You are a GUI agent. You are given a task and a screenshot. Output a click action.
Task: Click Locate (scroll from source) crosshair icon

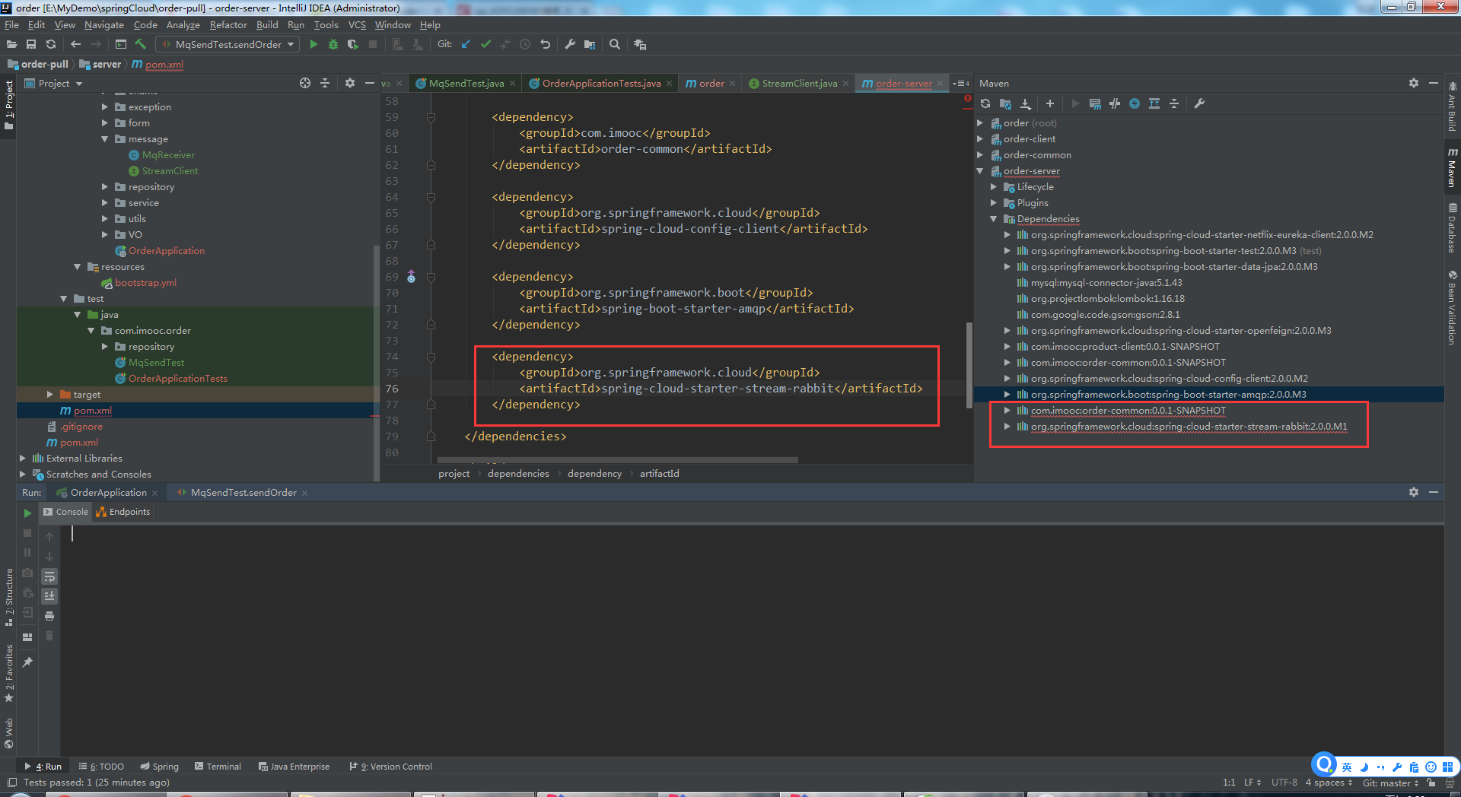(x=305, y=83)
